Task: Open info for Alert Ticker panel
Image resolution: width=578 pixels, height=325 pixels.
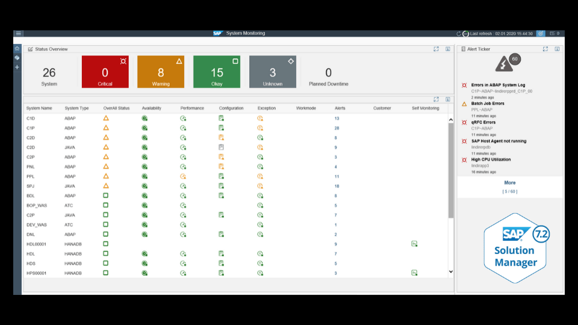Action: [557, 49]
